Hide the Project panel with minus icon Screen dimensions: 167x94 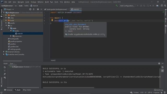point(41,9)
